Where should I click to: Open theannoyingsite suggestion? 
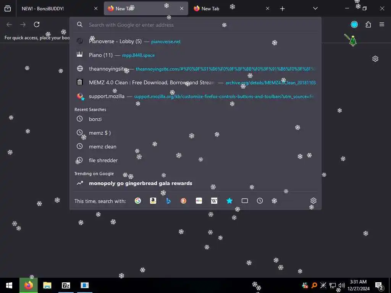pyautogui.click(x=195, y=69)
